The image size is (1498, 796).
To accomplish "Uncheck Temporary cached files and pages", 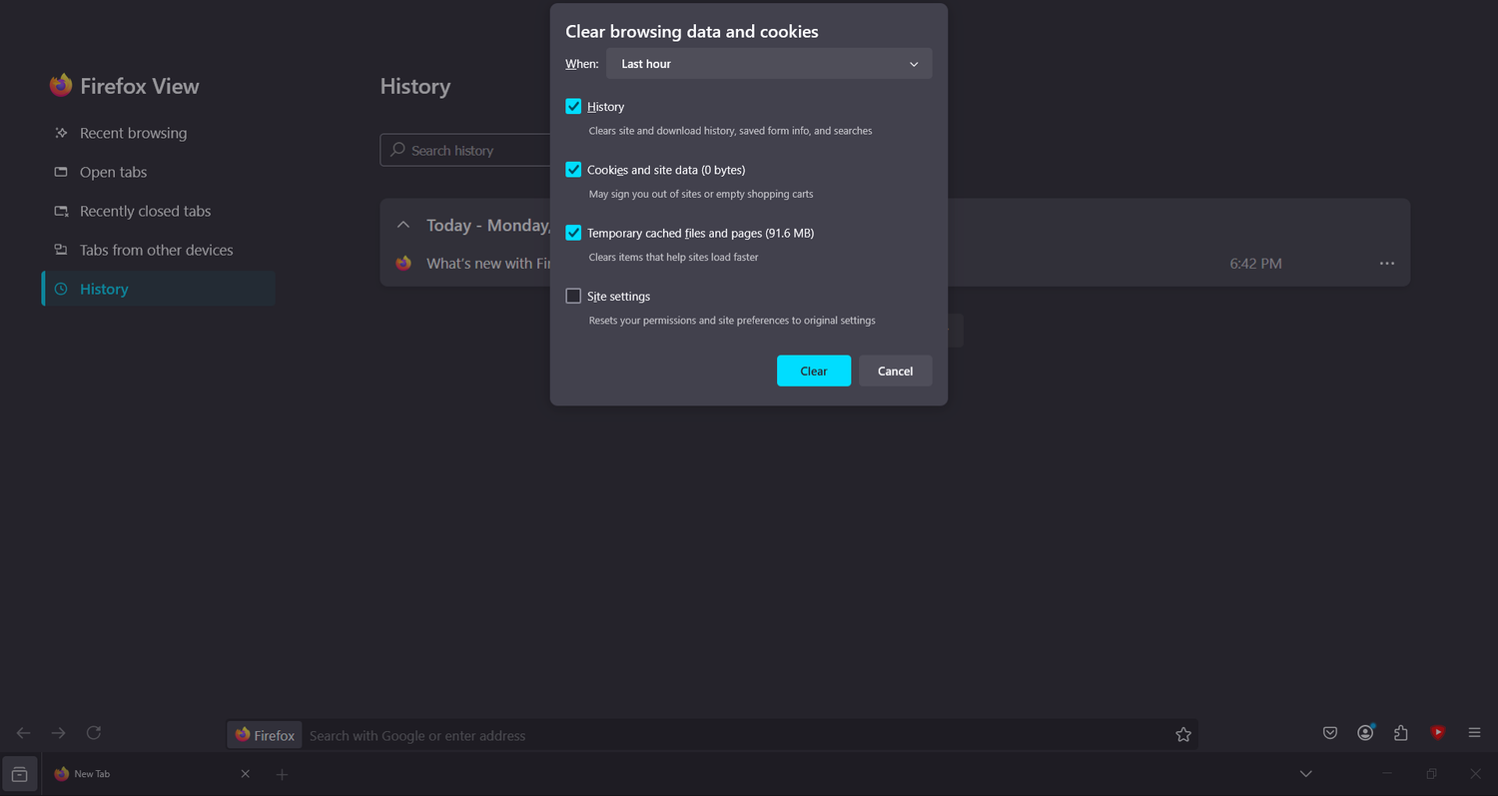I will (x=573, y=233).
